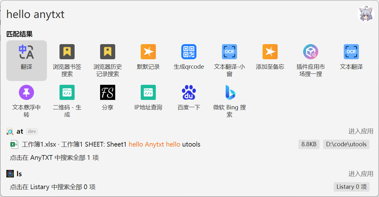The width and height of the screenshot is (379, 197).
Task: Click the AnyTXT 'at' magnifier icon
Action: [10, 131]
